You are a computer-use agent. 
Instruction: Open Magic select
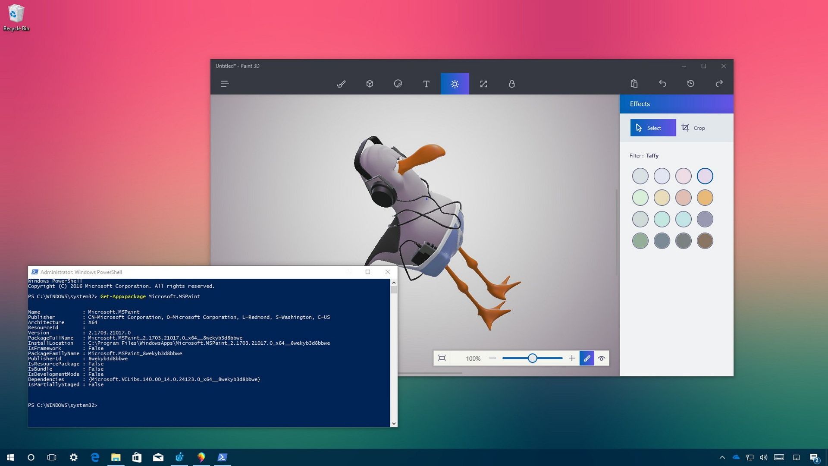point(512,84)
